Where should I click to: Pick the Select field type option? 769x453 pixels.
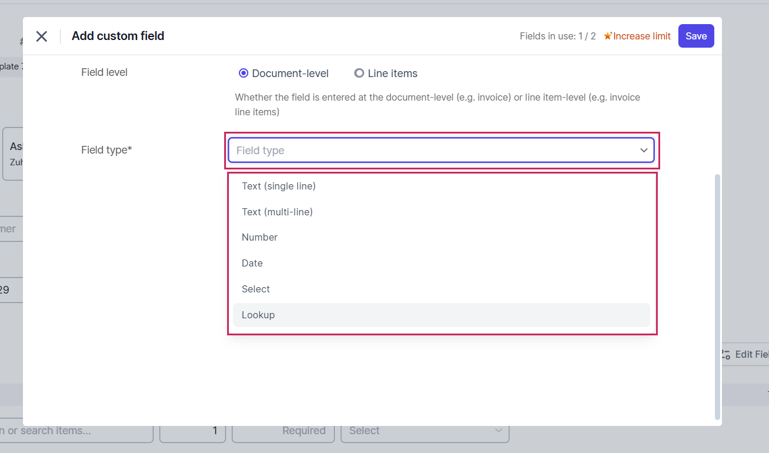(256, 289)
